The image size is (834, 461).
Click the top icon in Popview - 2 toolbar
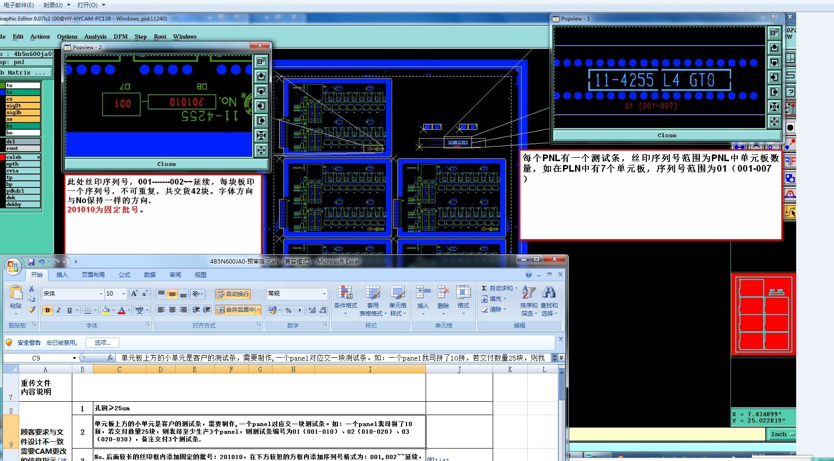[261, 61]
